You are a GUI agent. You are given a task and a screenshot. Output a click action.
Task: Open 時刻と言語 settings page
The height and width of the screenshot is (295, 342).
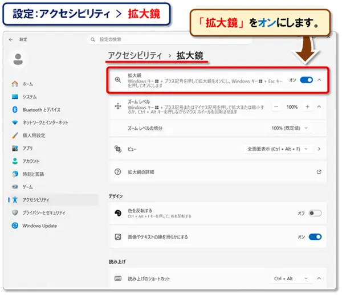click(x=53, y=174)
